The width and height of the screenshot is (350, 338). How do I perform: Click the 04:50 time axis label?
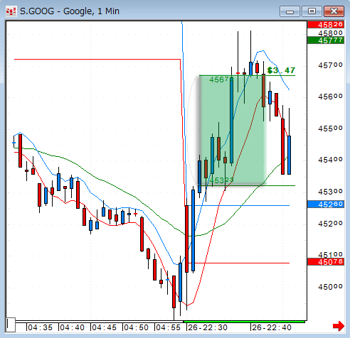coord(136,327)
